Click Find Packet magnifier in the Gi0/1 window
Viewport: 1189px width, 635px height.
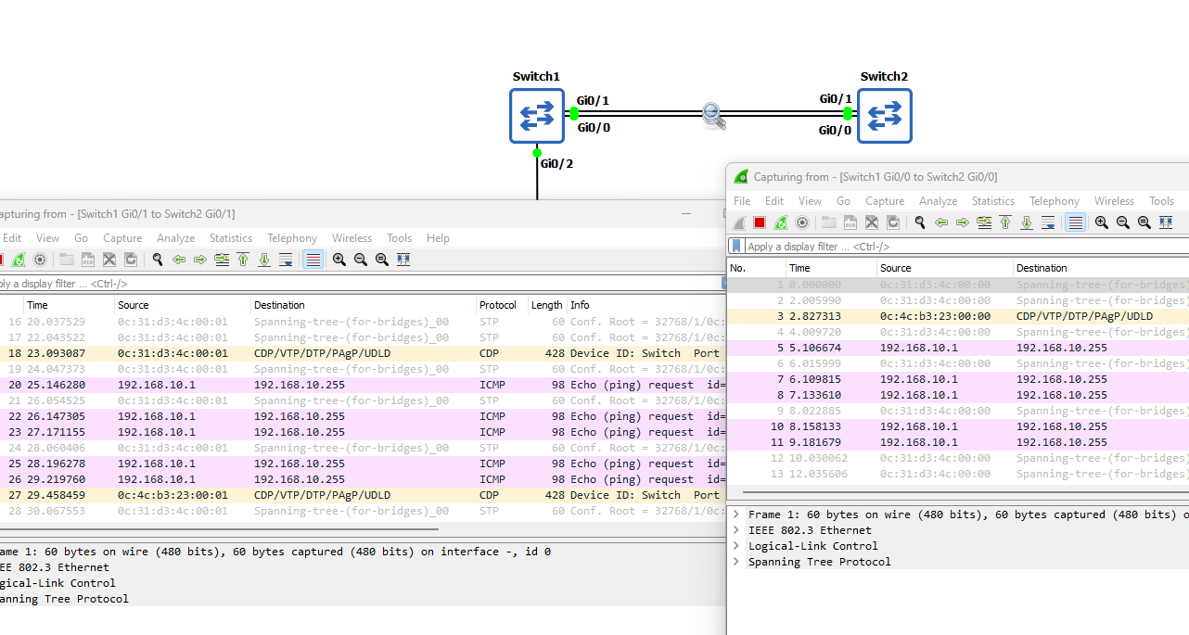click(x=158, y=260)
